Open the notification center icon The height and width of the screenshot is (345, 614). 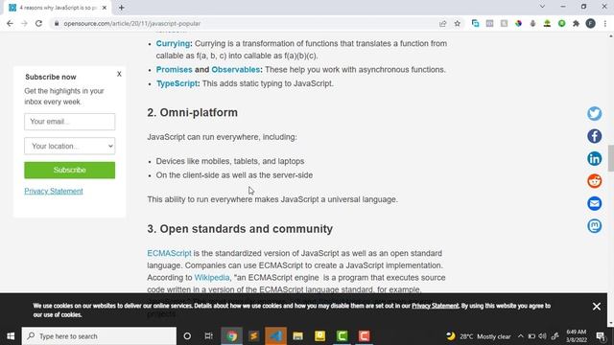601,336
